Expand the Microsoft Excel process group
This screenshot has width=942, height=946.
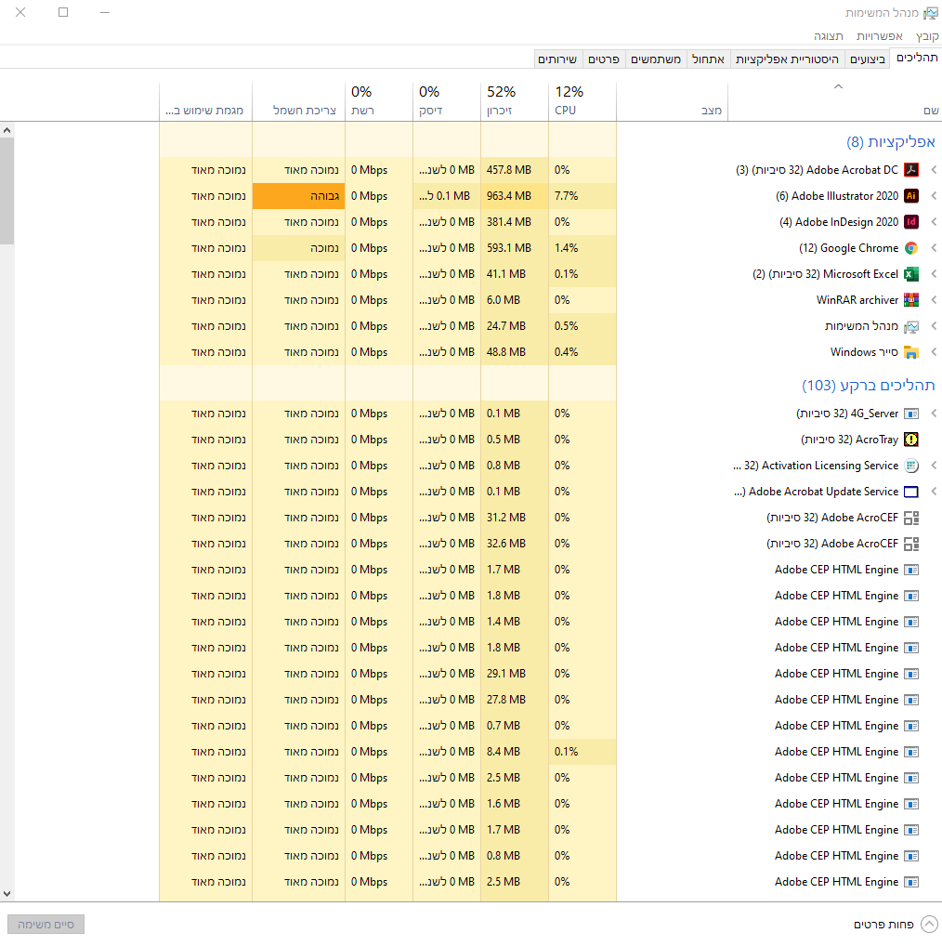(x=934, y=274)
